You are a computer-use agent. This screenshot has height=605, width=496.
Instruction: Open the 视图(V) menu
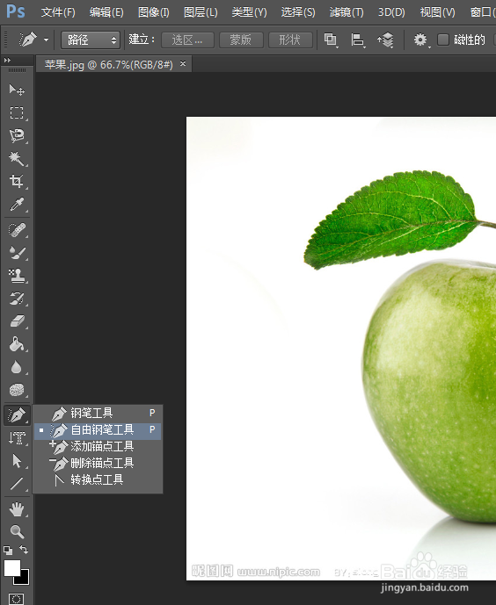tap(438, 12)
